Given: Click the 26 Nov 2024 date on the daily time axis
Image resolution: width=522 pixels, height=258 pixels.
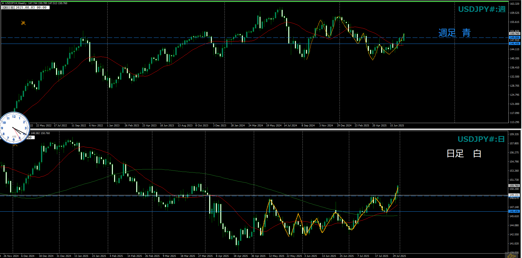Looking at the screenshot, I should pos(11,256).
